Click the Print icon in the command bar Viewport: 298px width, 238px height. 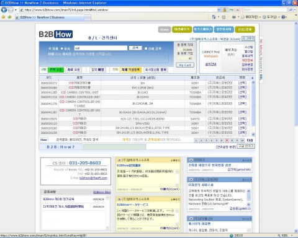pyautogui.click(x=234, y=17)
